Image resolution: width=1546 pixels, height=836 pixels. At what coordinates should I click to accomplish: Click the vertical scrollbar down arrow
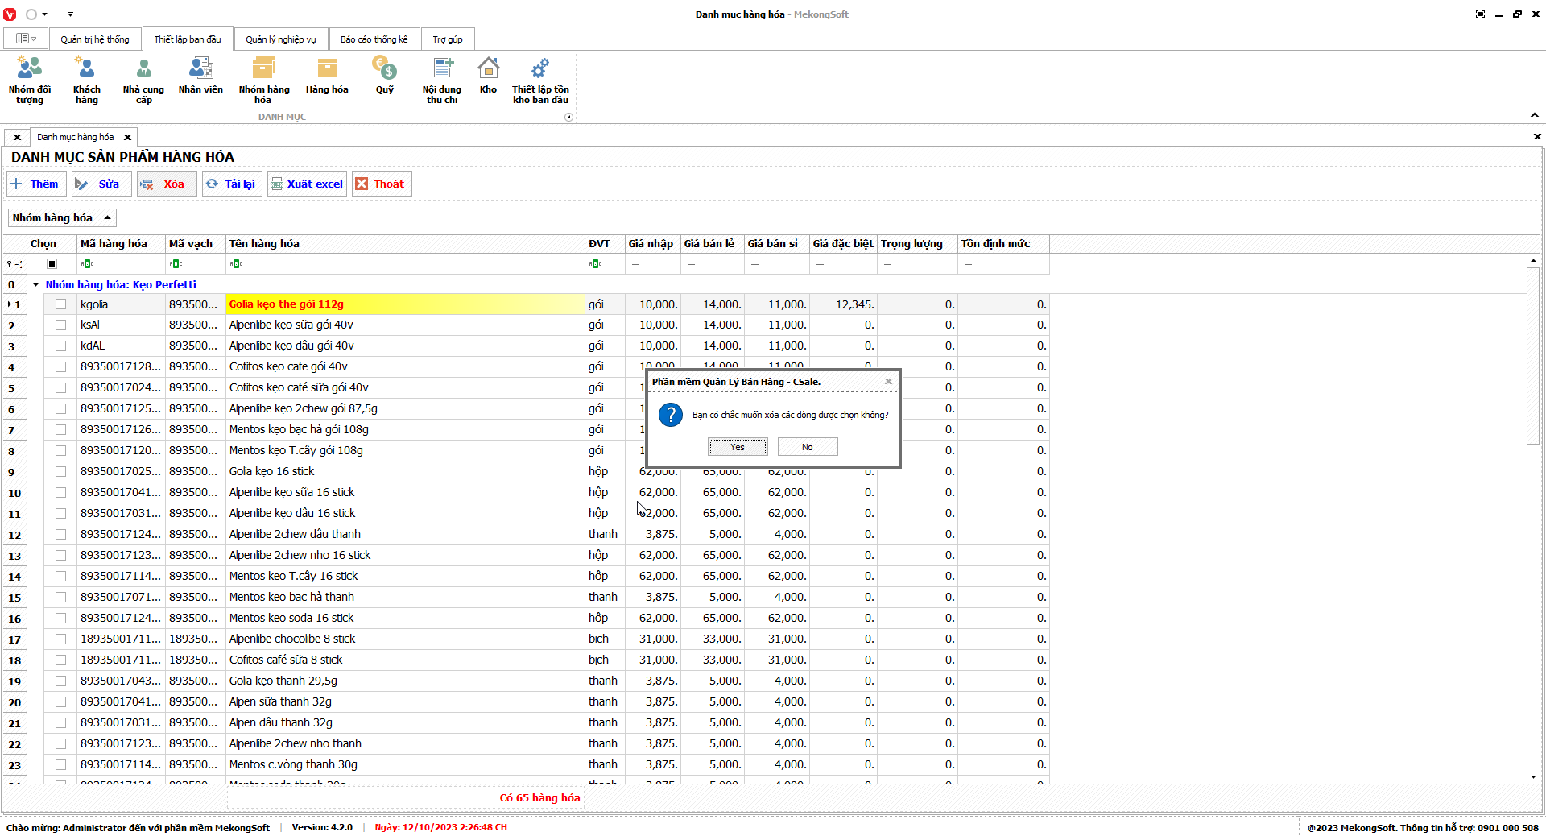[x=1533, y=776]
